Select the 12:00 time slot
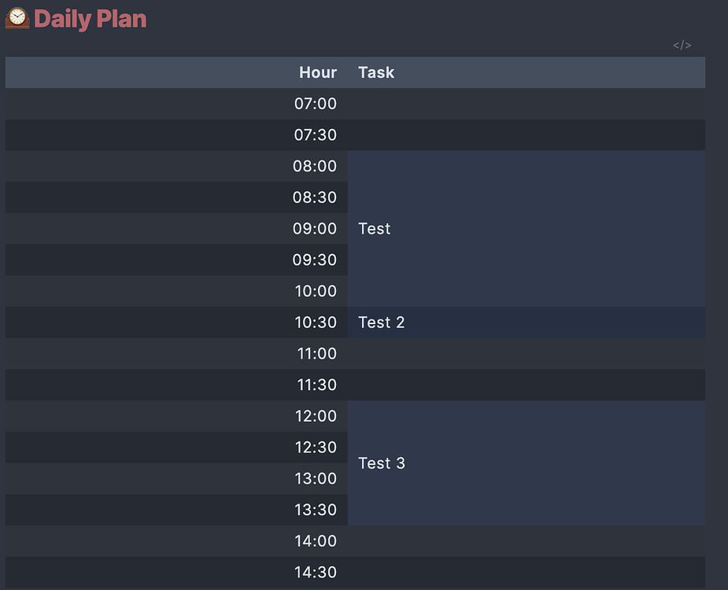This screenshot has width=728, height=590. pos(316,415)
